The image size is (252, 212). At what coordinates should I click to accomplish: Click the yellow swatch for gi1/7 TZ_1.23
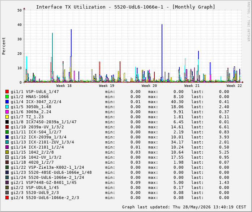7,117
